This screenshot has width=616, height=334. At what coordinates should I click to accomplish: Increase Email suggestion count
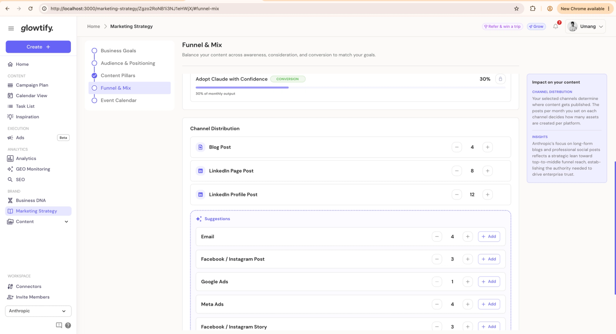pyautogui.click(x=467, y=237)
